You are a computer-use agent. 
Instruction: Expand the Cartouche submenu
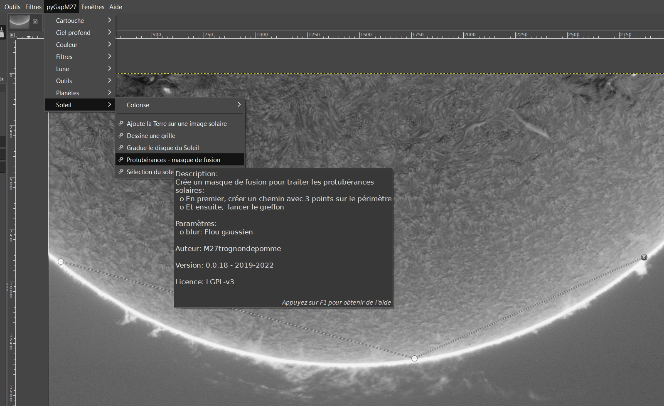(79, 20)
